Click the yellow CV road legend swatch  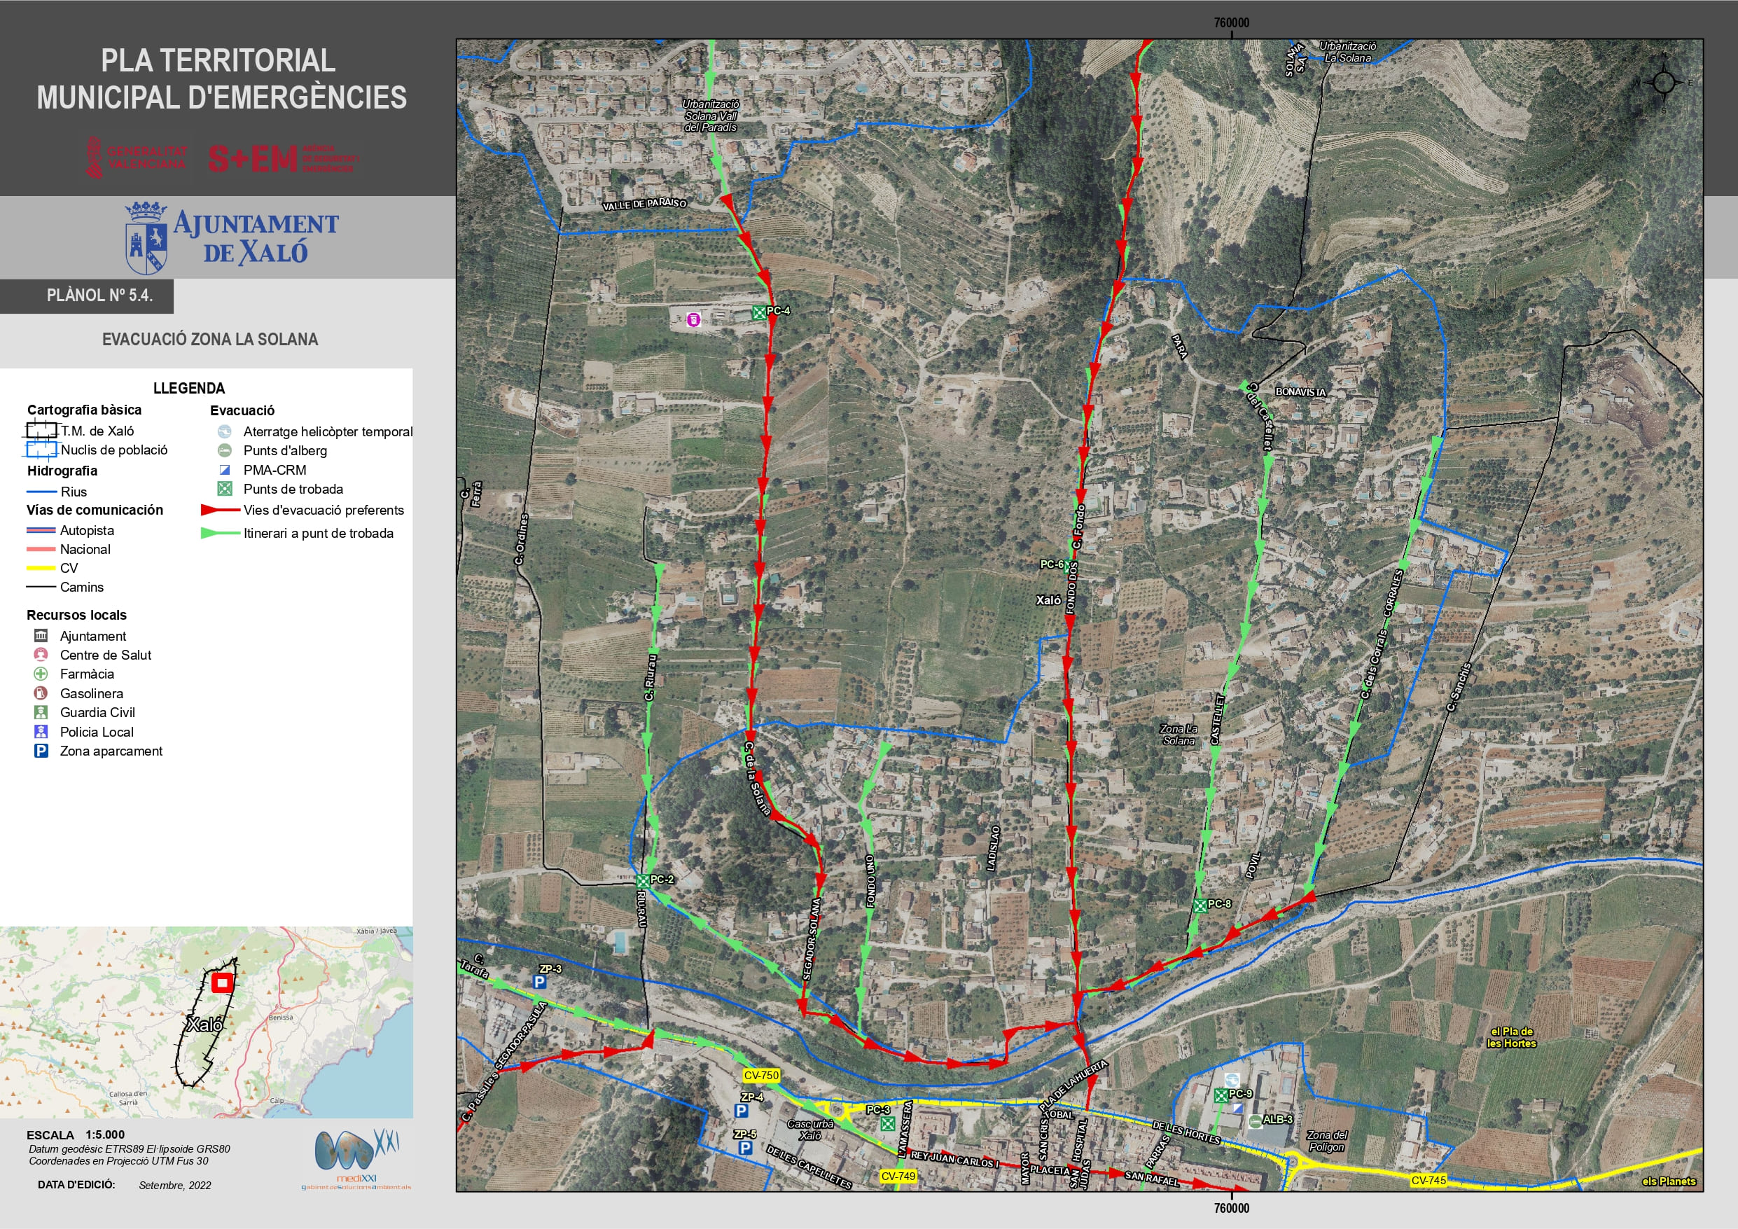[41, 568]
